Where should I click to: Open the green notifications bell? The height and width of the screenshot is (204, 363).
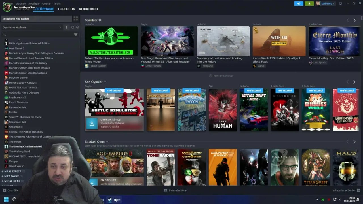click(x=309, y=3)
